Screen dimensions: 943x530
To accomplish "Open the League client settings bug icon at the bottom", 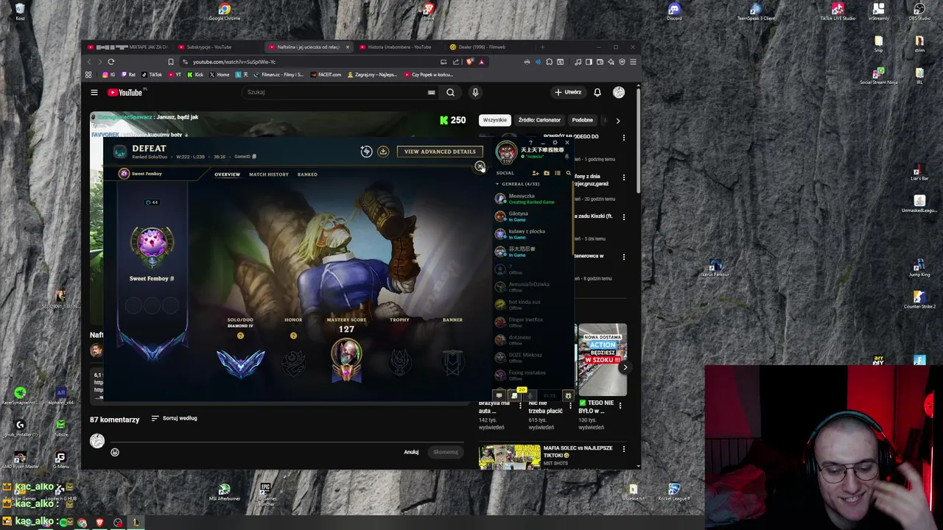I will [568, 396].
